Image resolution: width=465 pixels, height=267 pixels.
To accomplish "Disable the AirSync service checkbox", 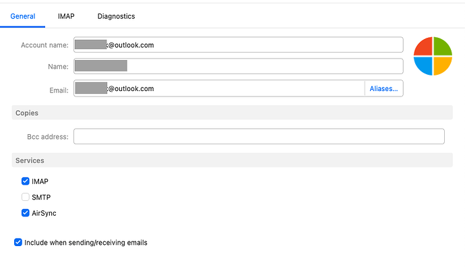I will (x=26, y=212).
